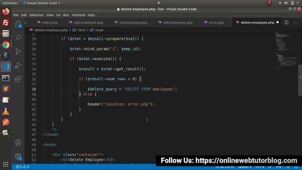This screenshot has height=170, width=302.
Task: Click the $stmt->bind_param line
Action: tap(105, 49)
